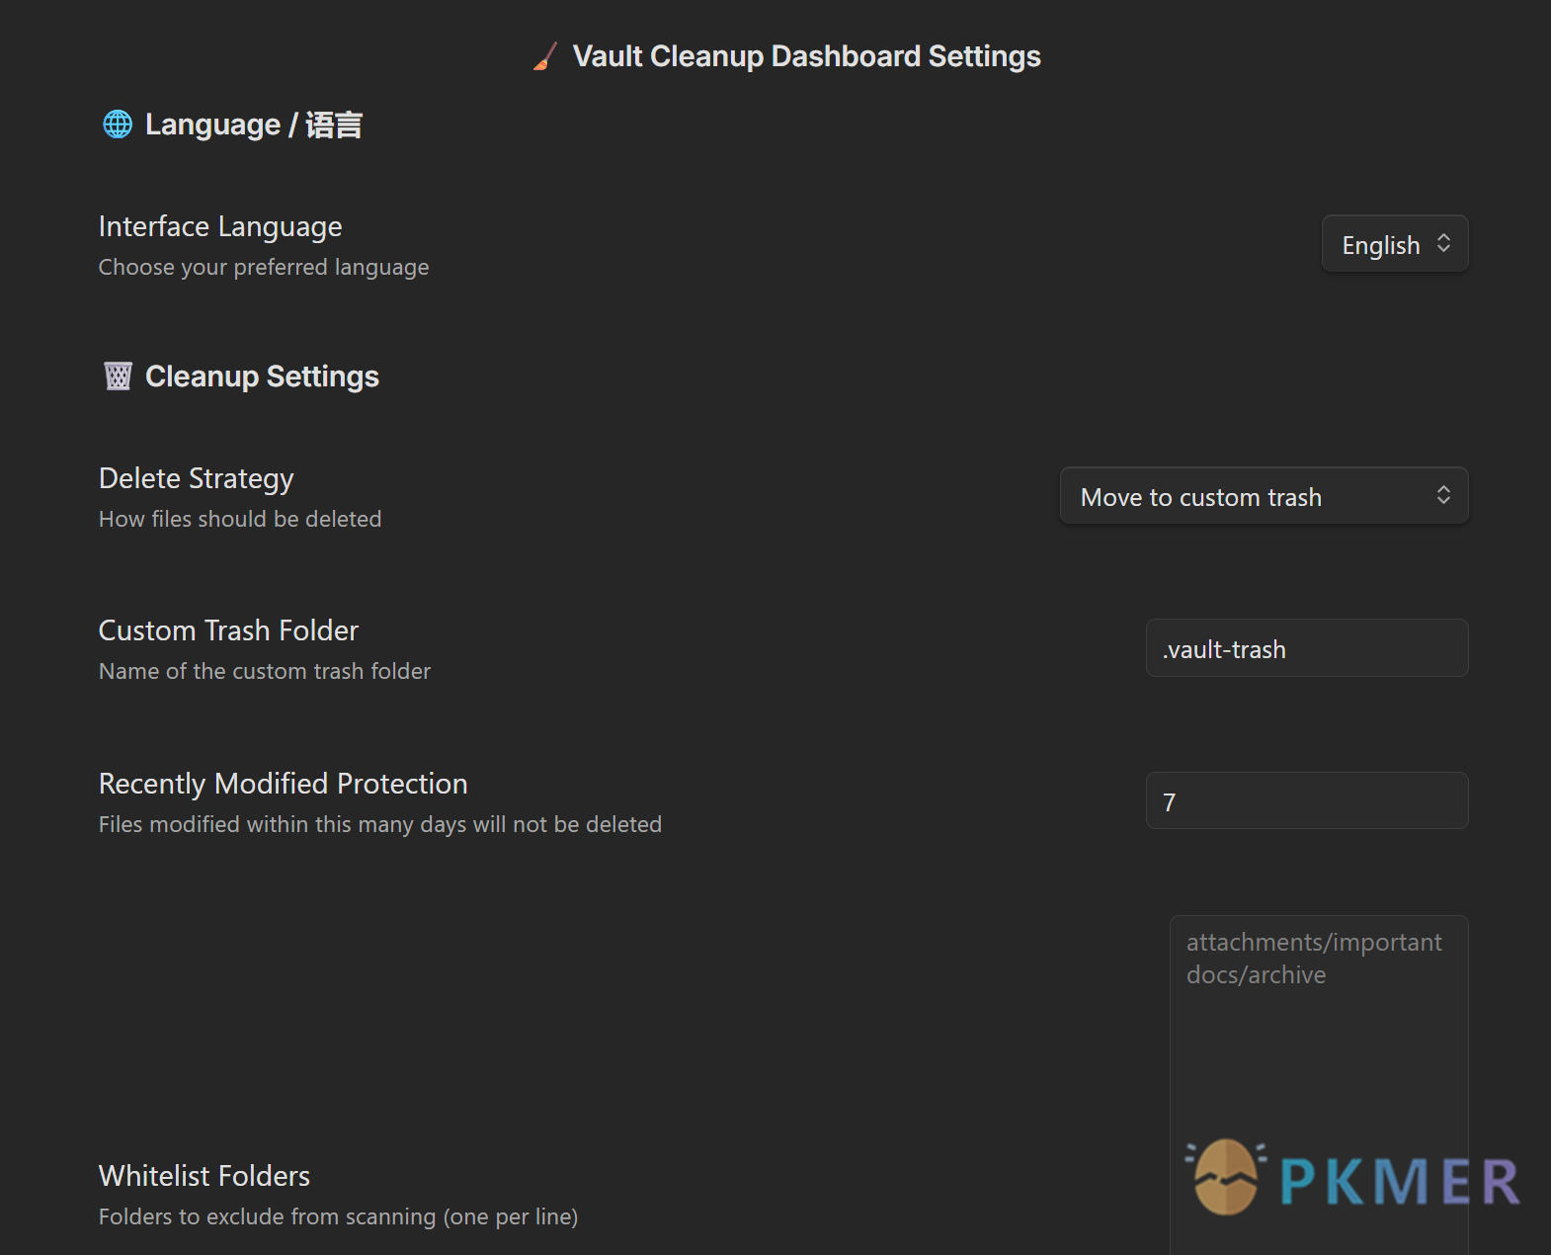This screenshot has width=1551, height=1255.
Task: Click the Recently Modified Protection label
Action: click(x=284, y=784)
